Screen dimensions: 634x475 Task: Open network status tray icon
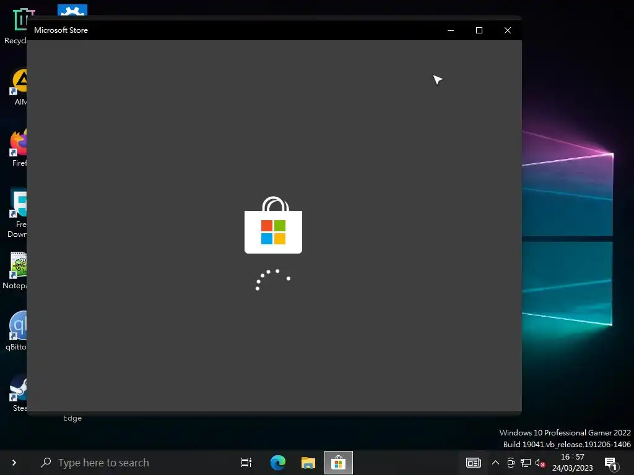[526, 463]
